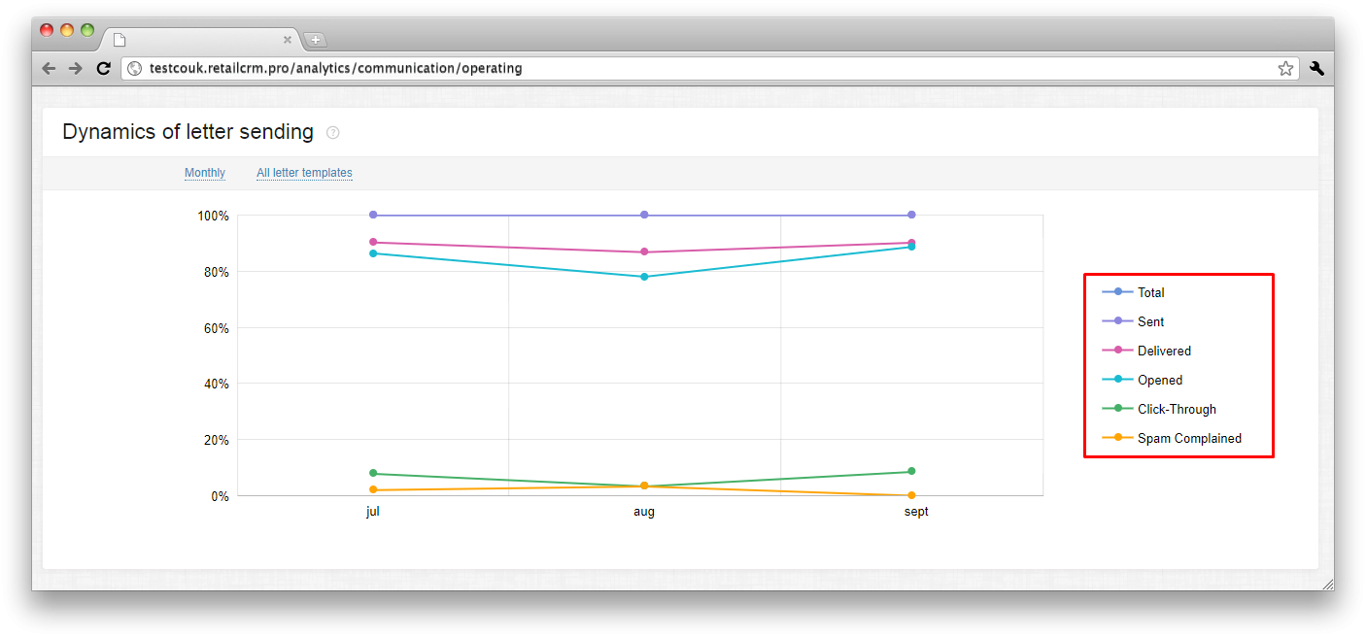Go back to previous page
Viewport: 1366px width, 637px height.
coord(49,68)
